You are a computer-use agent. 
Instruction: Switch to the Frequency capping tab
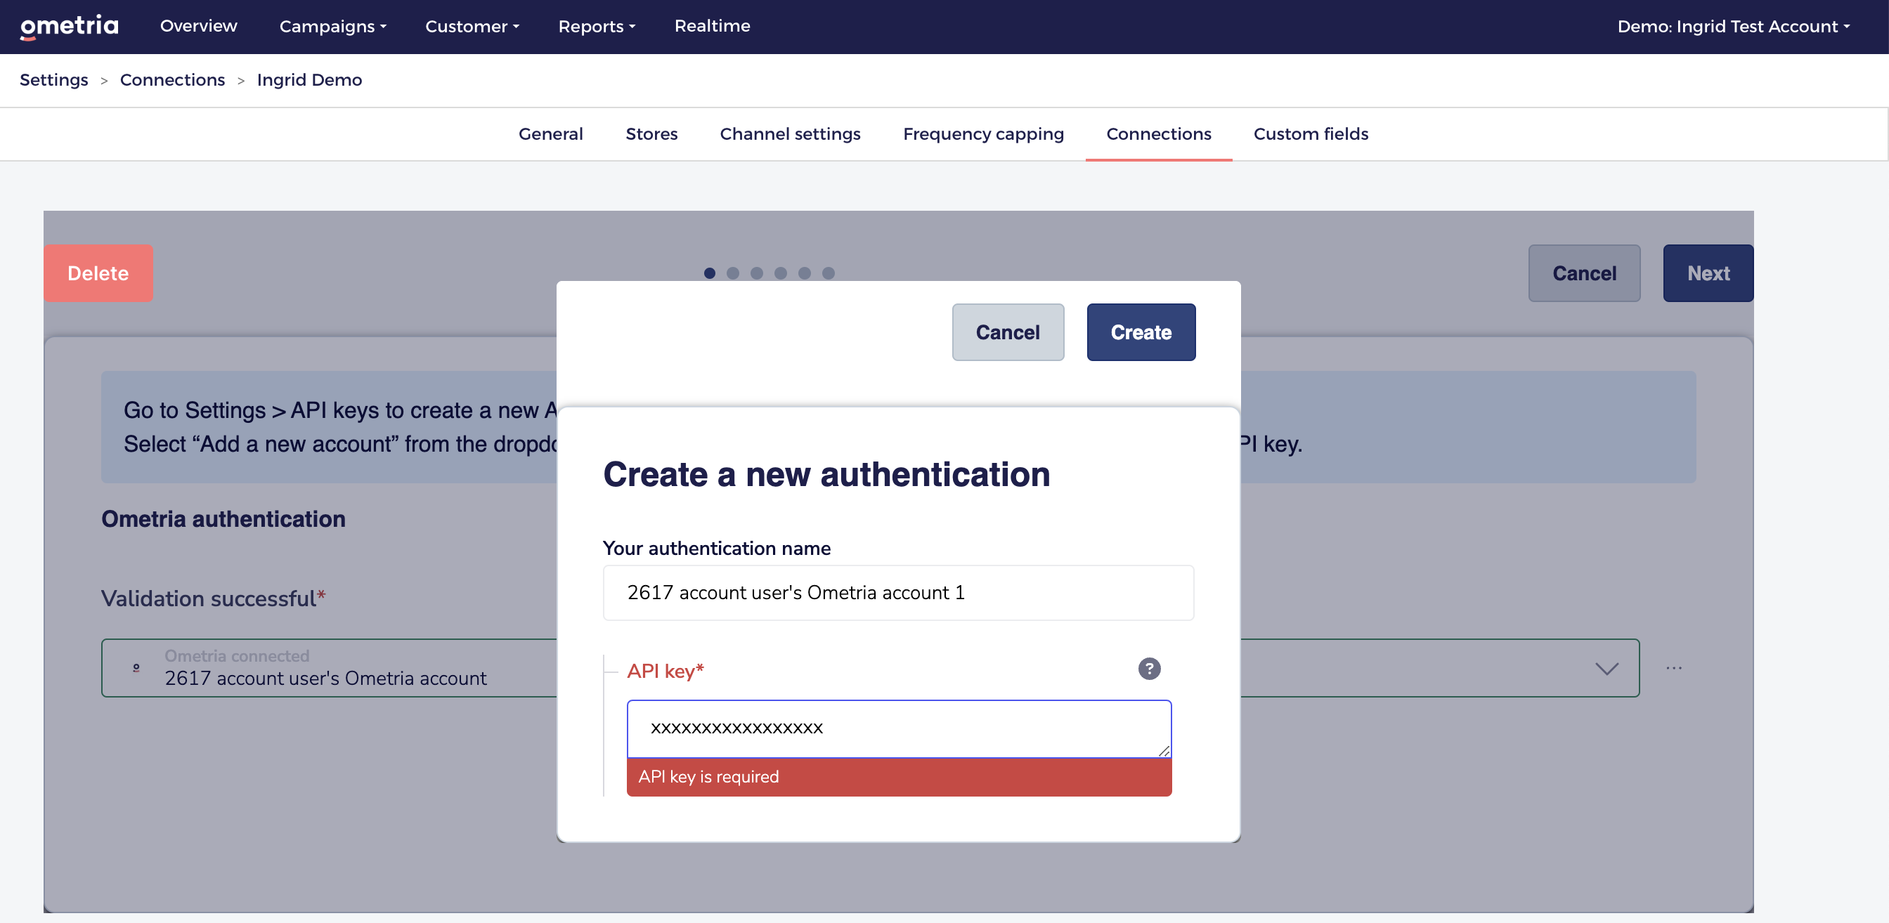pos(983,134)
